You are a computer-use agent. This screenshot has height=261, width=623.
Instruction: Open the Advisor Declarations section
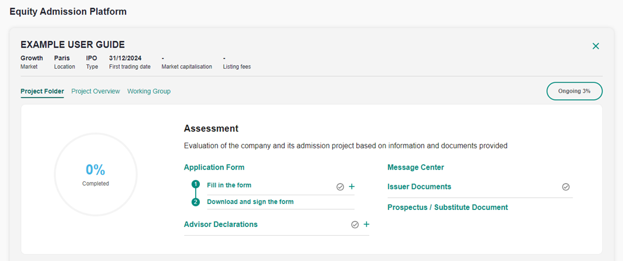point(220,224)
